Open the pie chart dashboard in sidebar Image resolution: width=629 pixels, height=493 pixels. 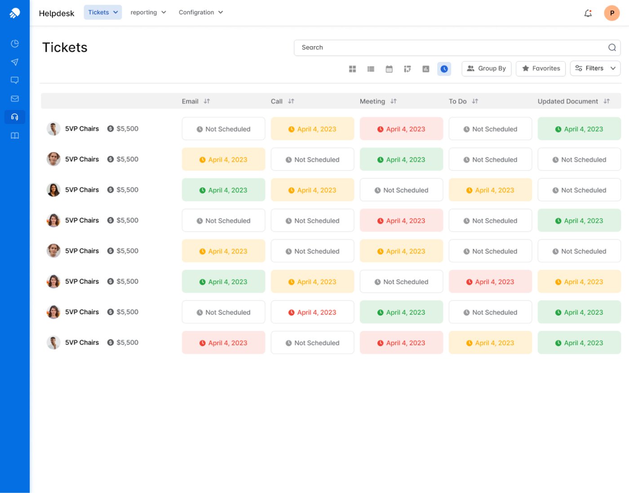15,44
